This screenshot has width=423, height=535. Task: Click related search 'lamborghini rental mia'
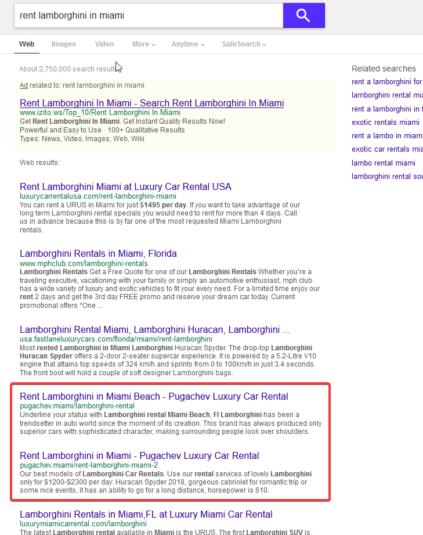point(387,95)
